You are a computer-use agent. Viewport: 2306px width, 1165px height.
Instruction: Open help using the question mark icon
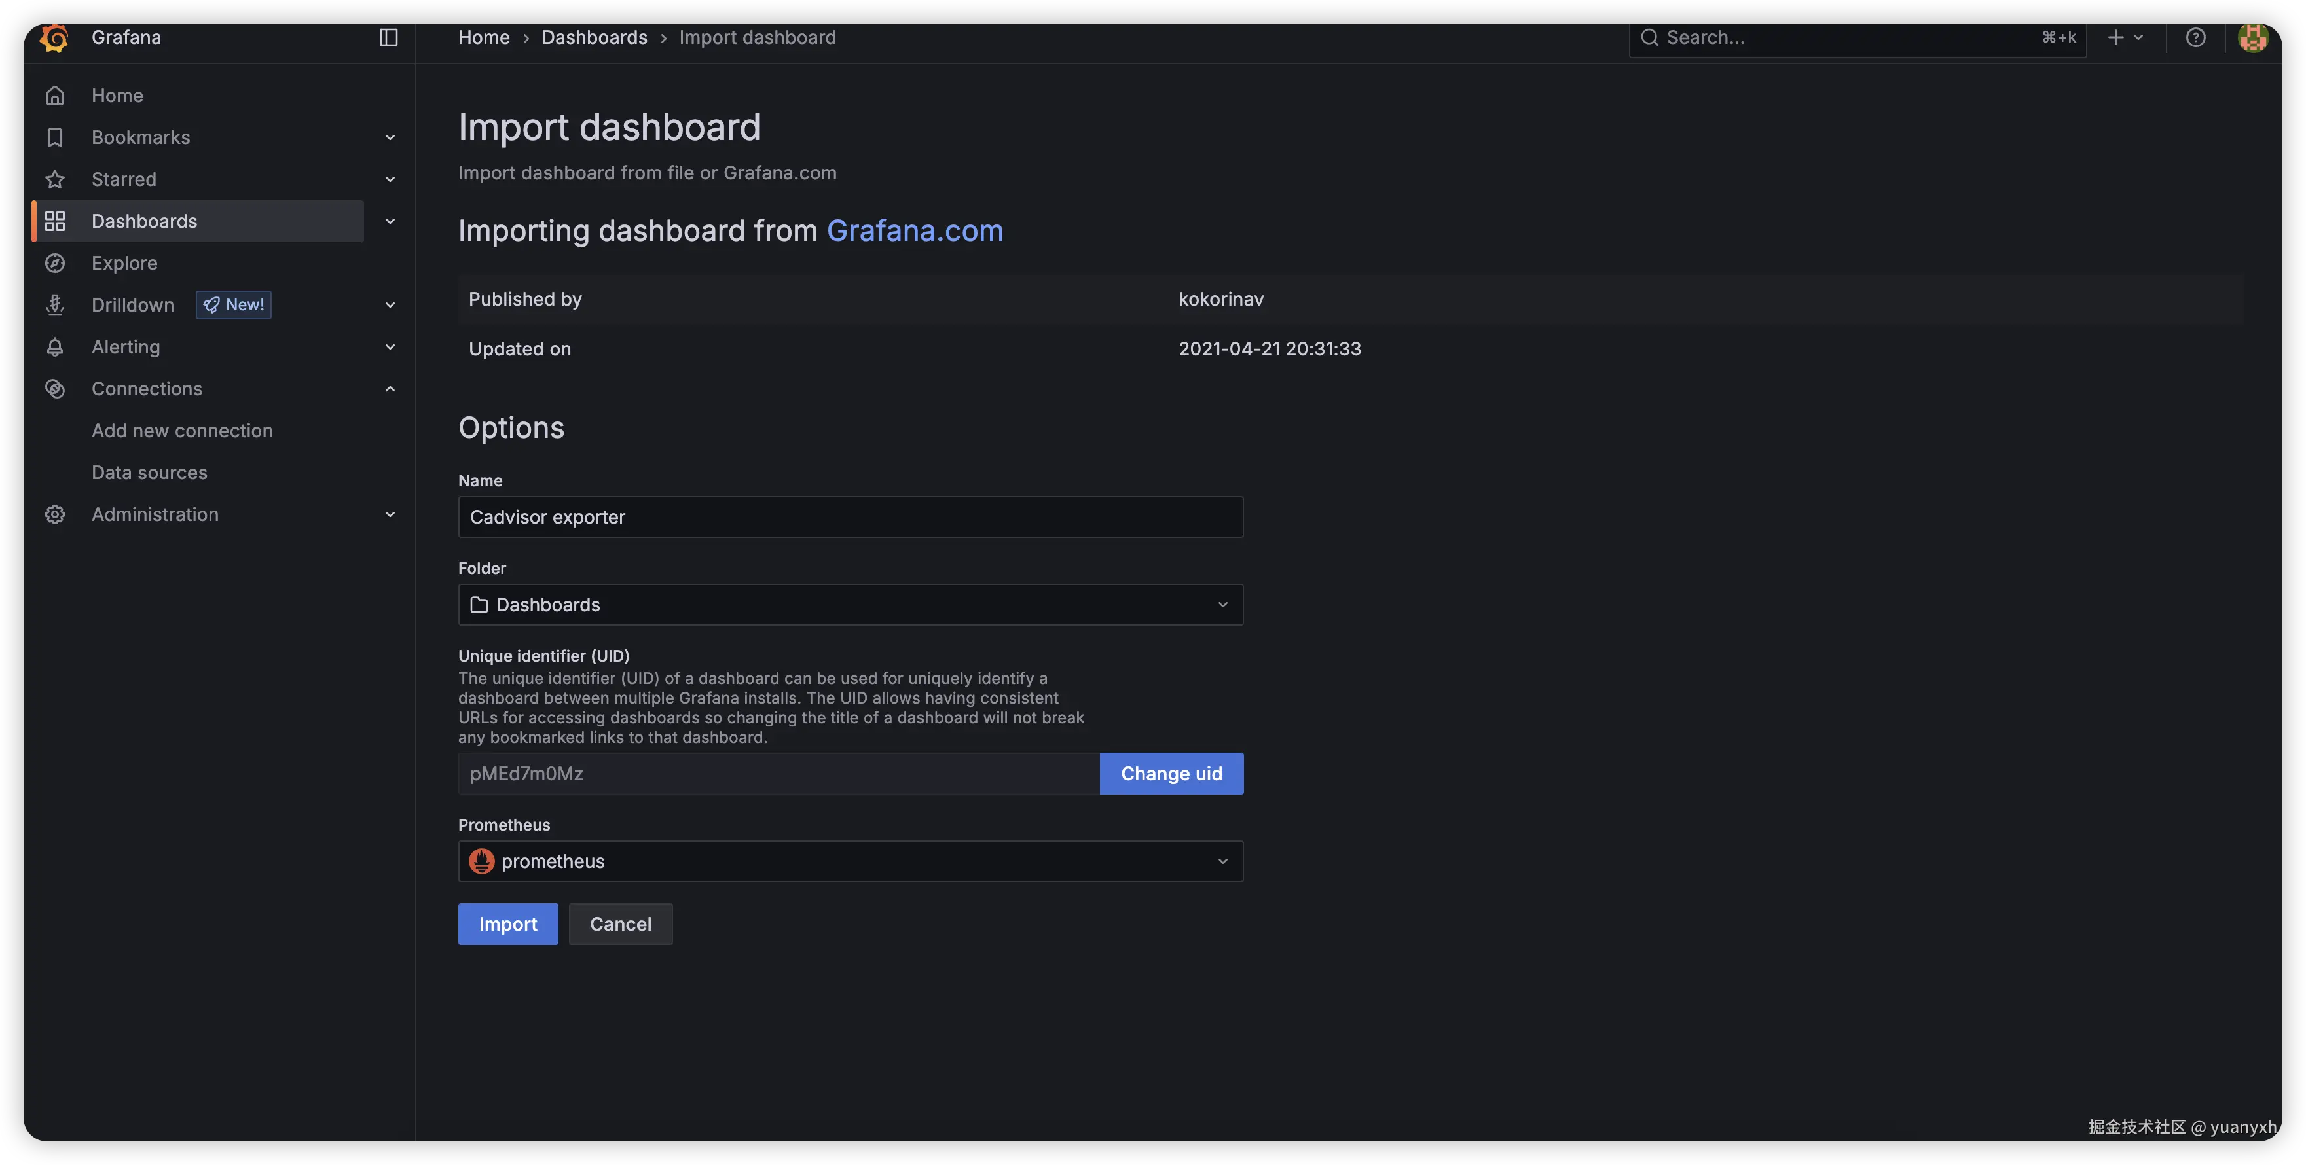(2196, 37)
